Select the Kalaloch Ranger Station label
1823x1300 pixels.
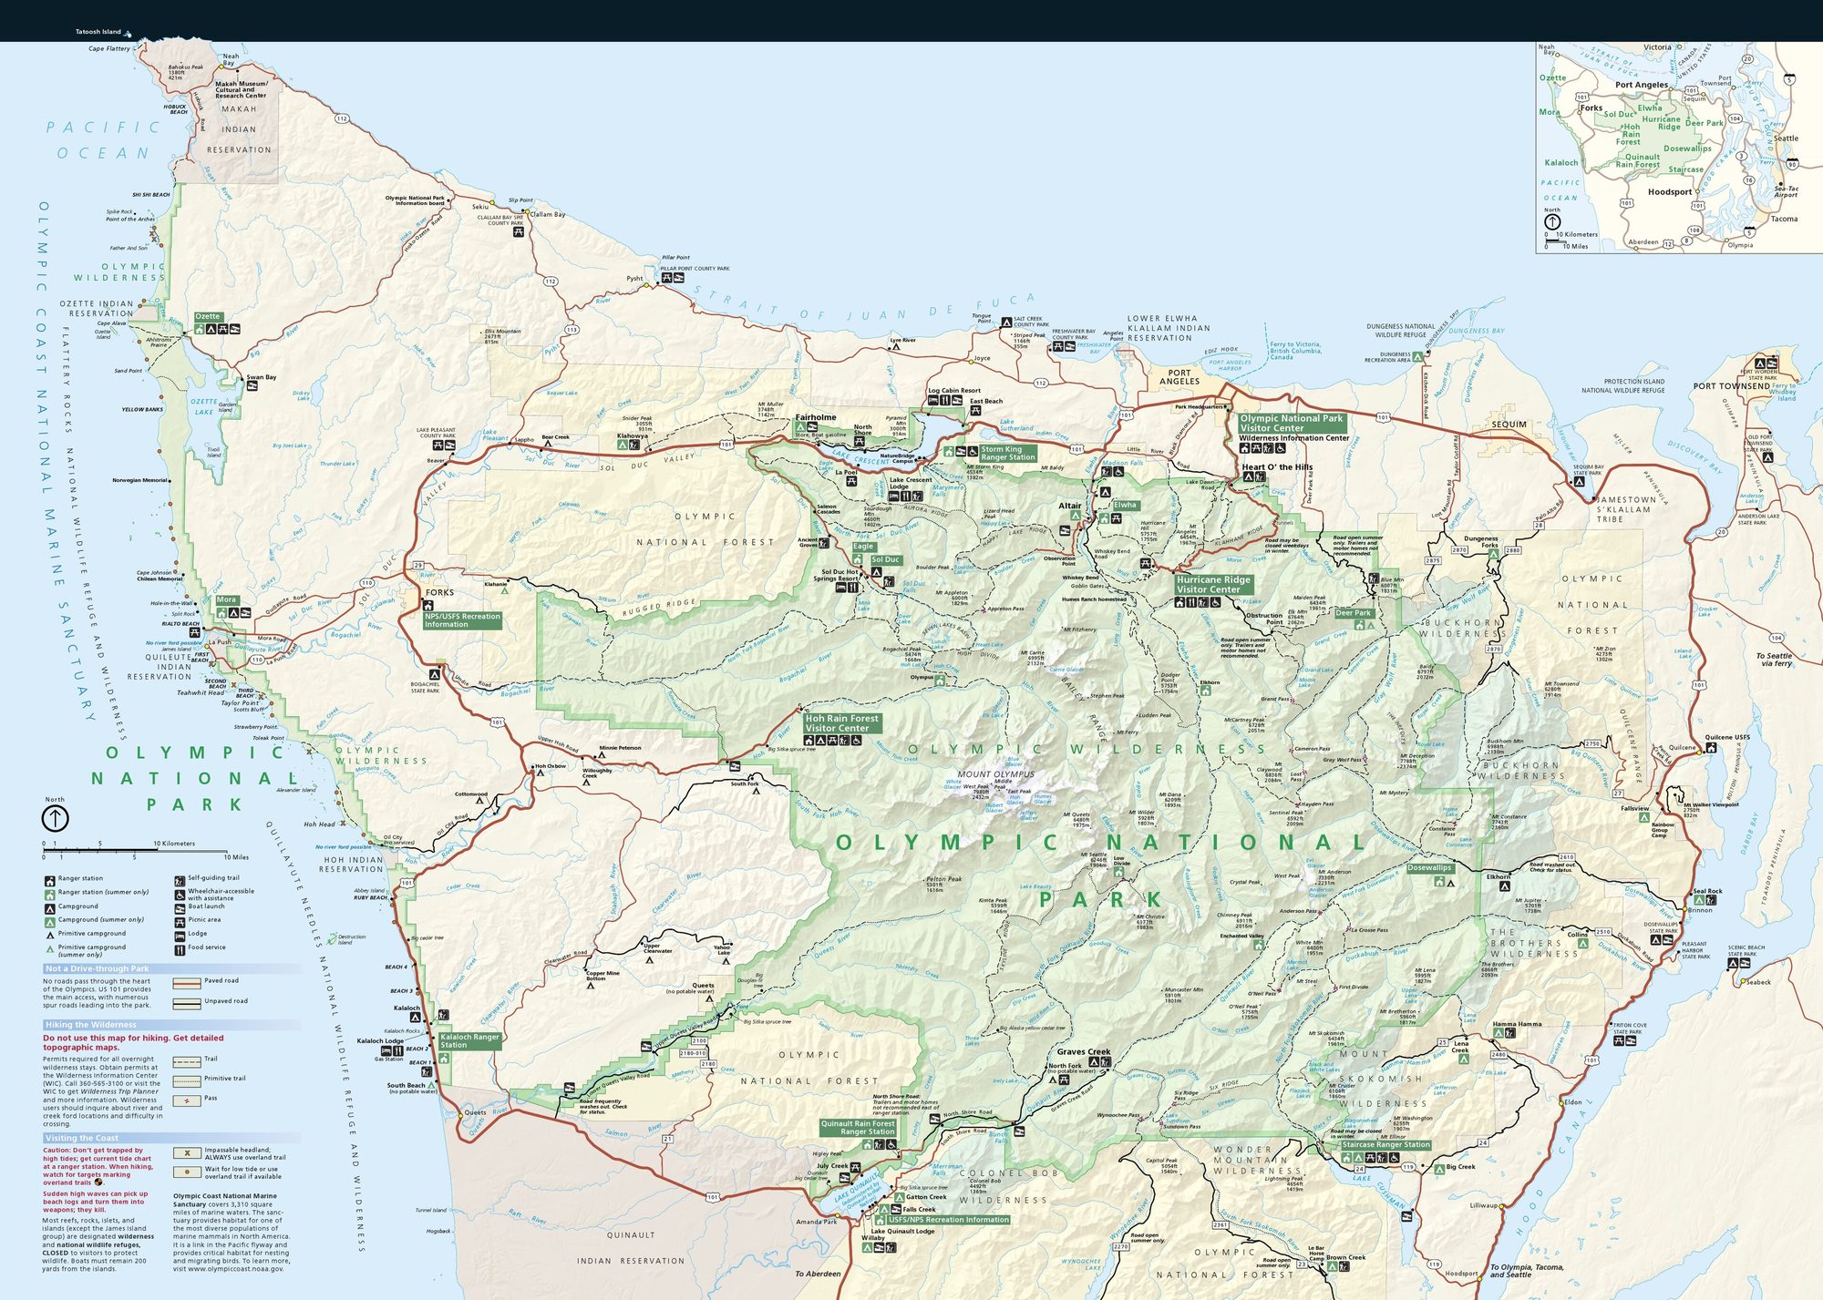click(469, 1040)
